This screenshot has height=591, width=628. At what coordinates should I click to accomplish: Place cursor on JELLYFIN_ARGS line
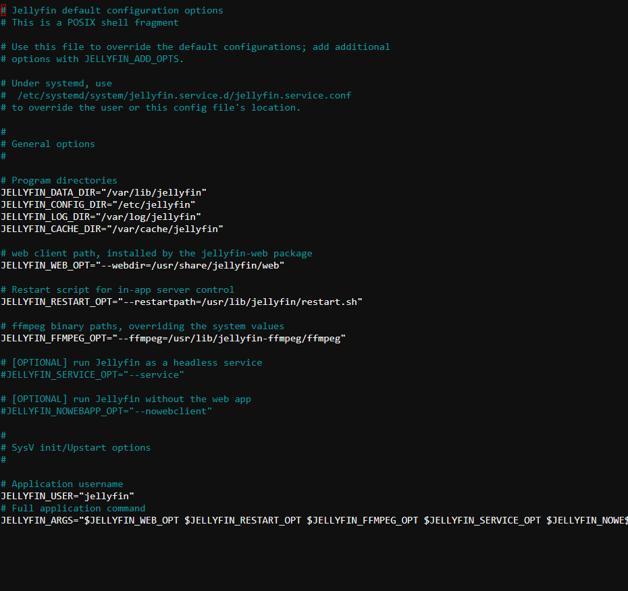point(314,520)
